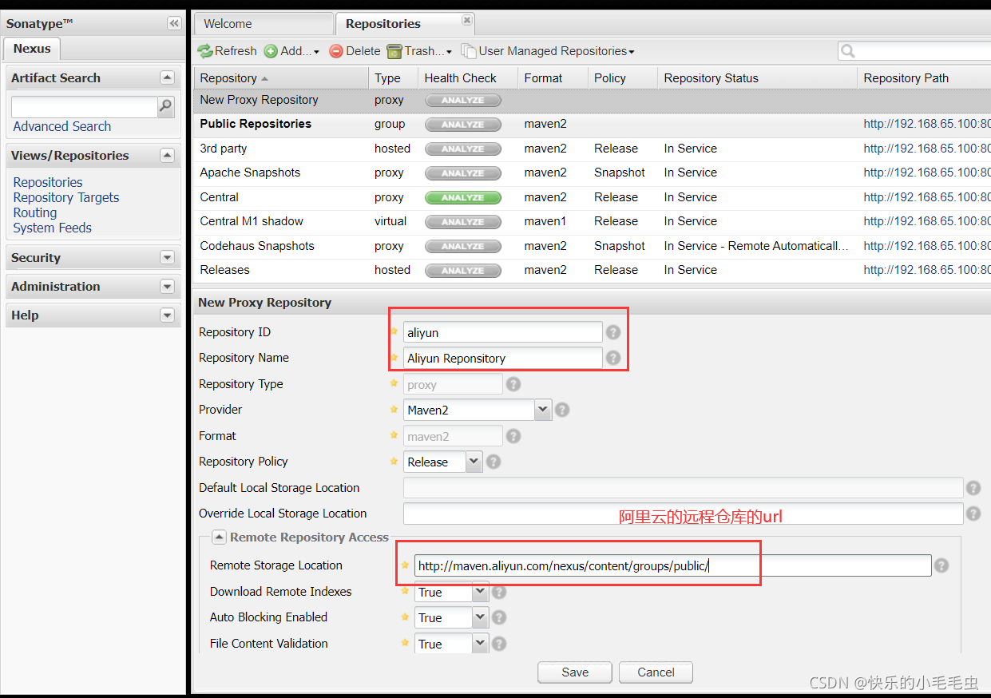
Task: Open the File Content Validation dropdown
Action: (x=480, y=644)
